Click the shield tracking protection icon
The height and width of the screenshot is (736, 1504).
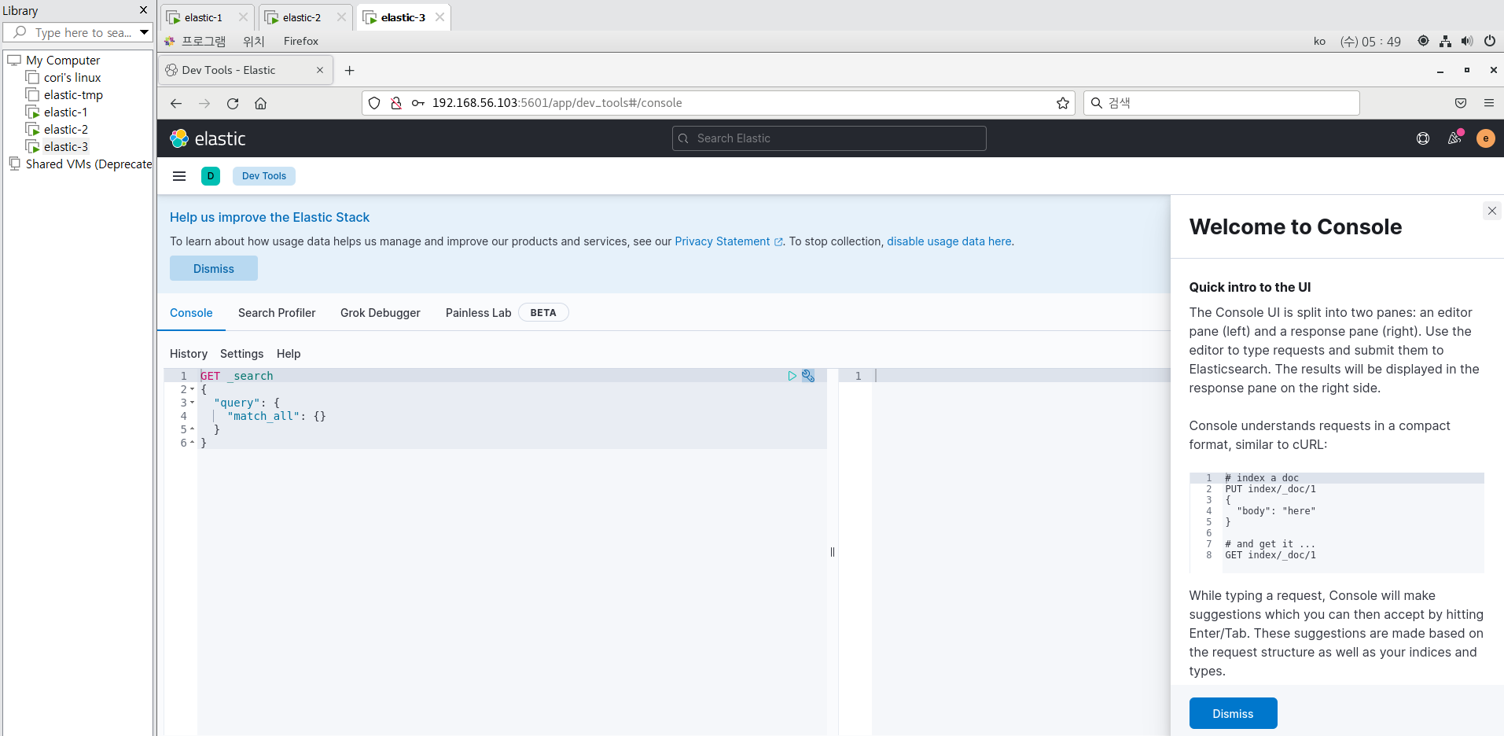click(374, 103)
